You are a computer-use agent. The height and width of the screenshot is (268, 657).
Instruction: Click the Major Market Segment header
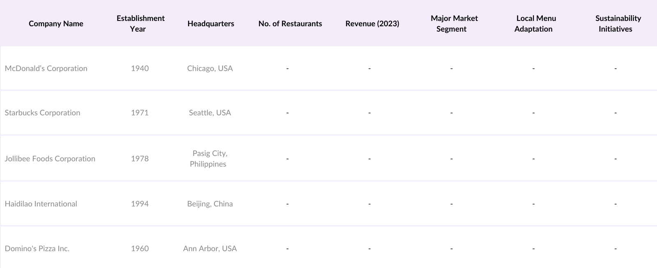(454, 23)
